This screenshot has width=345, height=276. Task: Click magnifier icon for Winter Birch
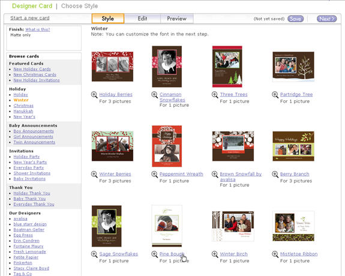pos(215,254)
